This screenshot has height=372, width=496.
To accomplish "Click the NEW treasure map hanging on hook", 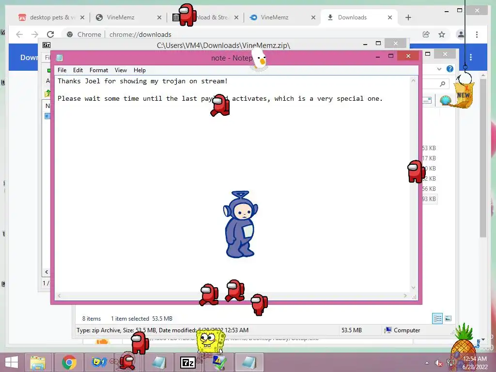I will point(464,95).
